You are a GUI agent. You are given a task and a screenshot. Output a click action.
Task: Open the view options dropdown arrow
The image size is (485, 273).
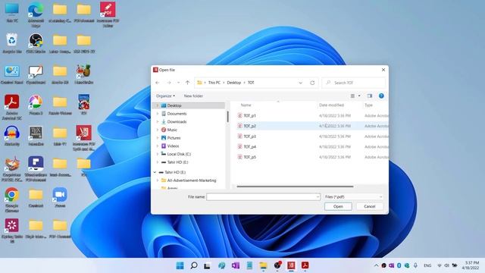(x=359, y=96)
